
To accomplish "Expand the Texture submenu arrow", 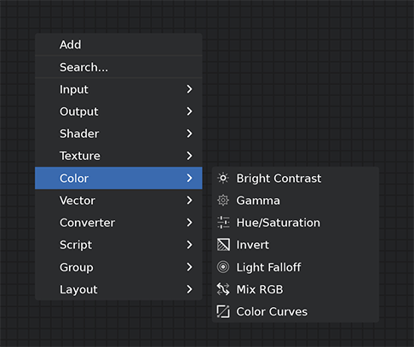I will click(x=190, y=156).
